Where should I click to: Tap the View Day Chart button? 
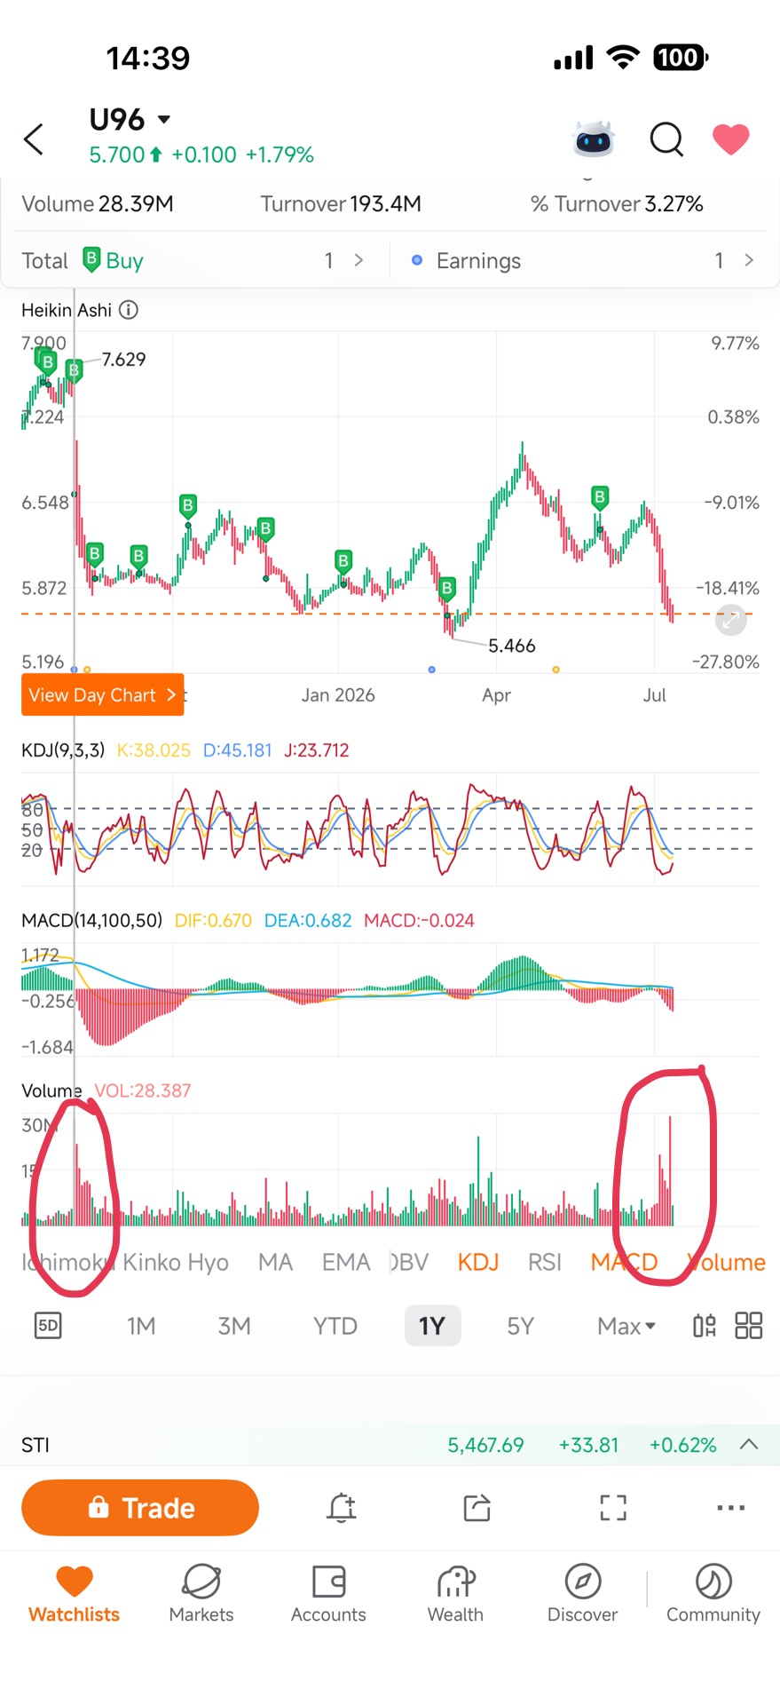click(x=103, y=694)
